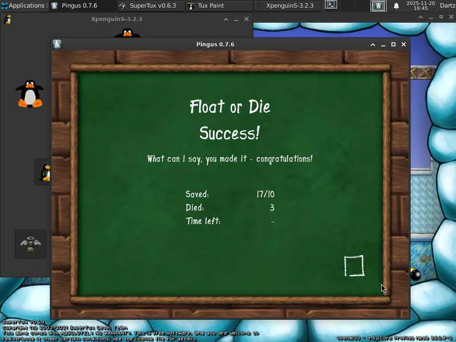Click the SuperTux copyright text

(65, 328)
